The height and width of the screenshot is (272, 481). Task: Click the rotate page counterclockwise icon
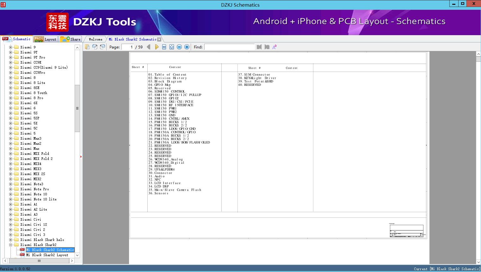[x=95, y=47]
